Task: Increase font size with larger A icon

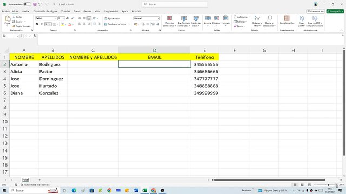Action: click(68, 18)
